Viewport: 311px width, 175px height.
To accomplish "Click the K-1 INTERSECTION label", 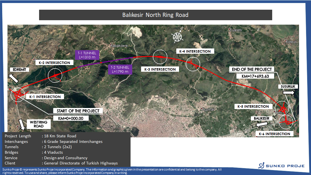I will tap(45, 97).
